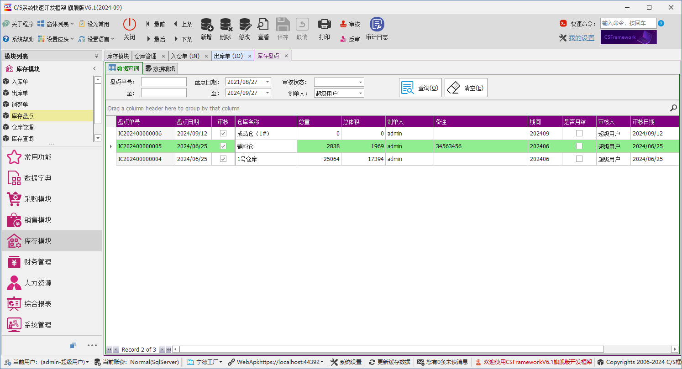Open unread messages 您有0条未读消息
This screenshot has width=682, height=369.
tap(442, 362)
